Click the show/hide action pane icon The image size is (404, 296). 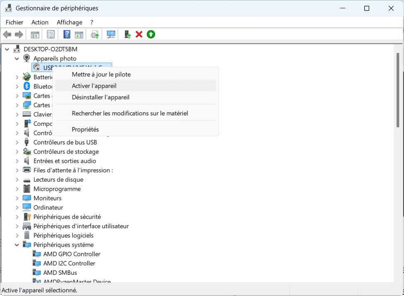[x=79, y=34]
